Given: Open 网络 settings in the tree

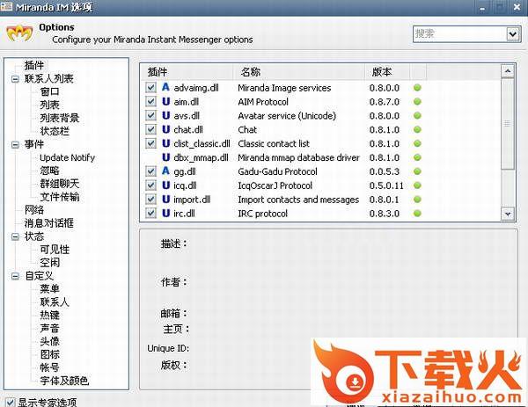Looking at the screenshot, I should pyautogui.click(x=34, y=210).
